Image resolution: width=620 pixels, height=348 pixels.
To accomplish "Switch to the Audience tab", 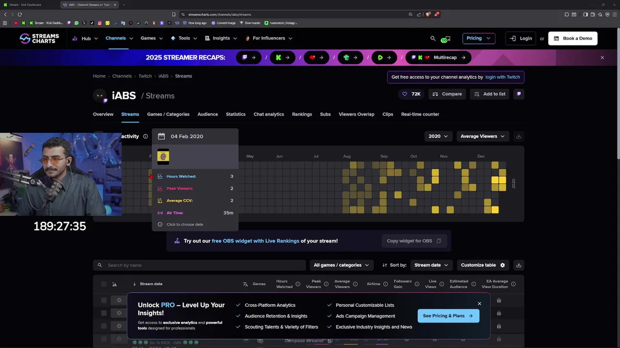I will (207, 114).
